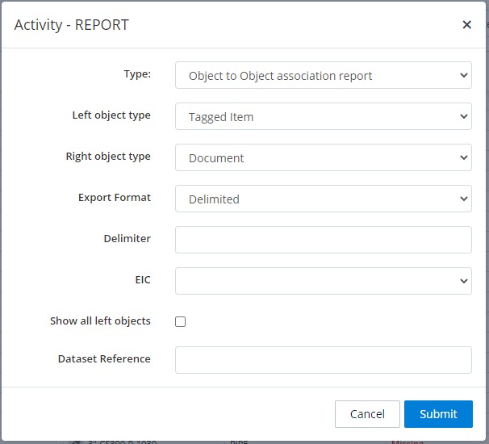This screenshot has width=489, height=444.
Task: Enable Show all left objects checkbox
Action: tap(180, 321)
